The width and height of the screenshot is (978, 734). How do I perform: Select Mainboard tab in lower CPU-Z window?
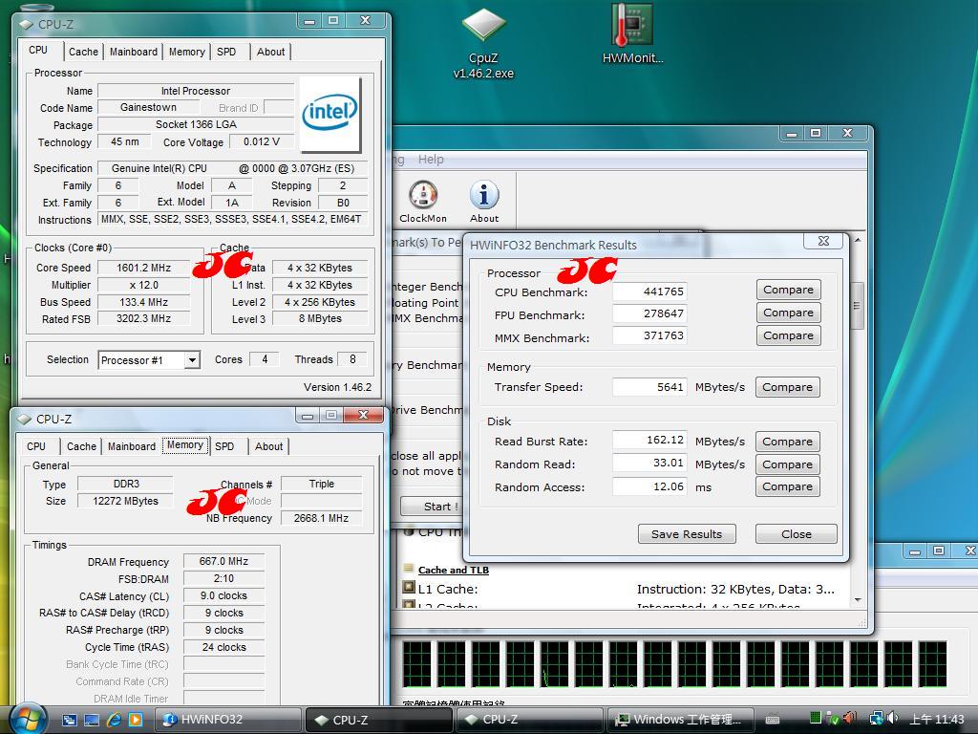pos(132,446)
